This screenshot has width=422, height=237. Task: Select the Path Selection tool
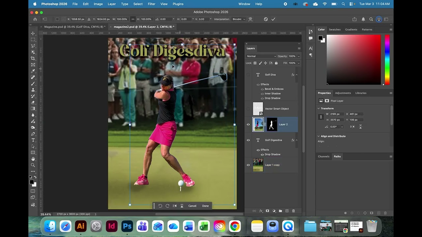(x=33, y=146)
